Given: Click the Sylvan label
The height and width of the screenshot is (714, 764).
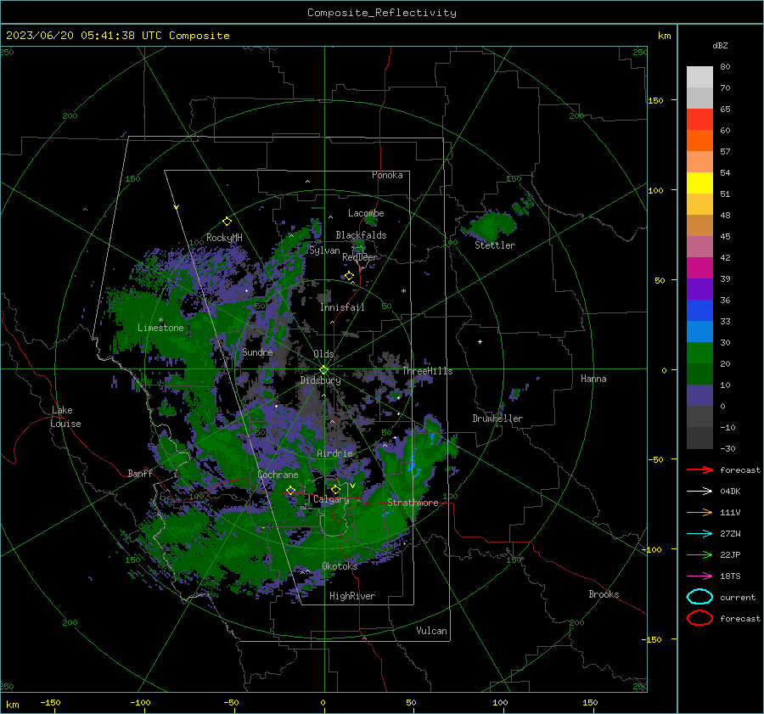Looking at the screenshot, I should (x=324, y=250).
